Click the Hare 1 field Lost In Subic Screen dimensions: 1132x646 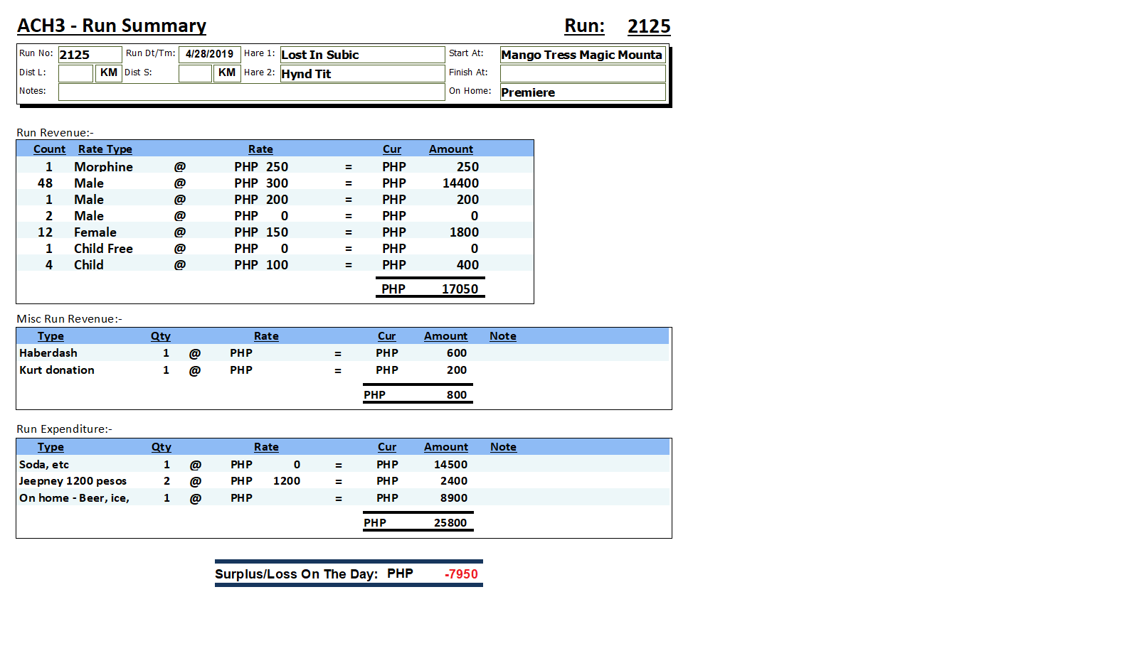(x=361, y=55)
